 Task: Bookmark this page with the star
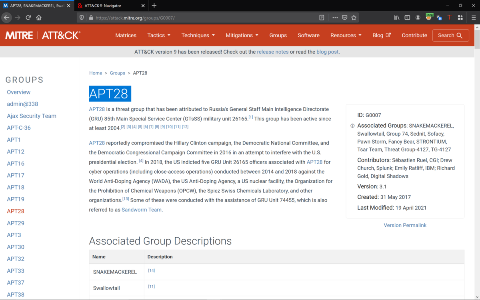(354, 18)
